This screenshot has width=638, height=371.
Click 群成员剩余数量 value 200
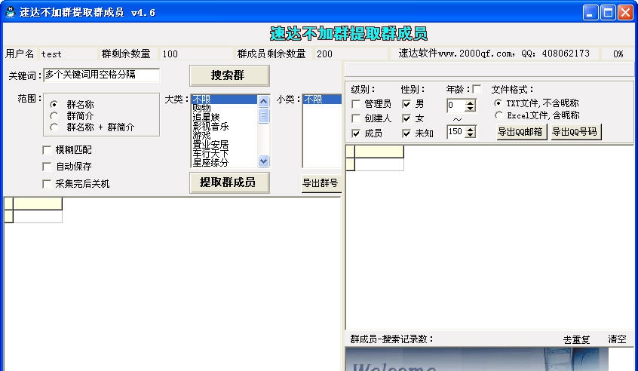(324, 54)
